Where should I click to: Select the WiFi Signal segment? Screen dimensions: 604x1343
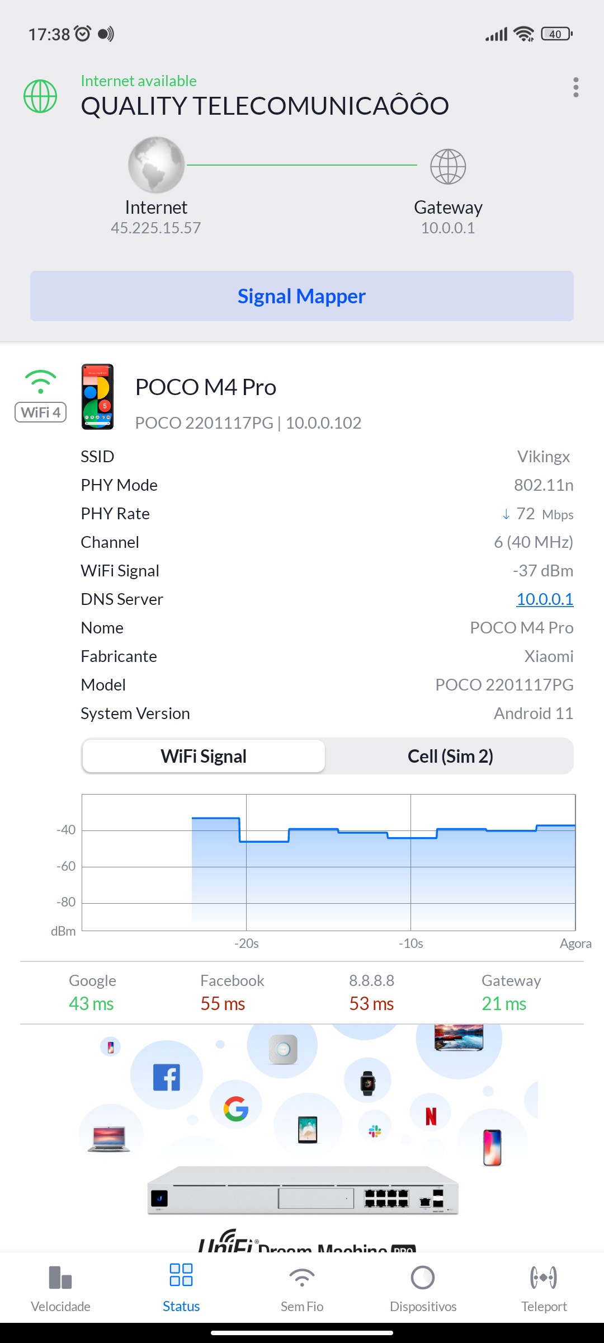(204, 757)
